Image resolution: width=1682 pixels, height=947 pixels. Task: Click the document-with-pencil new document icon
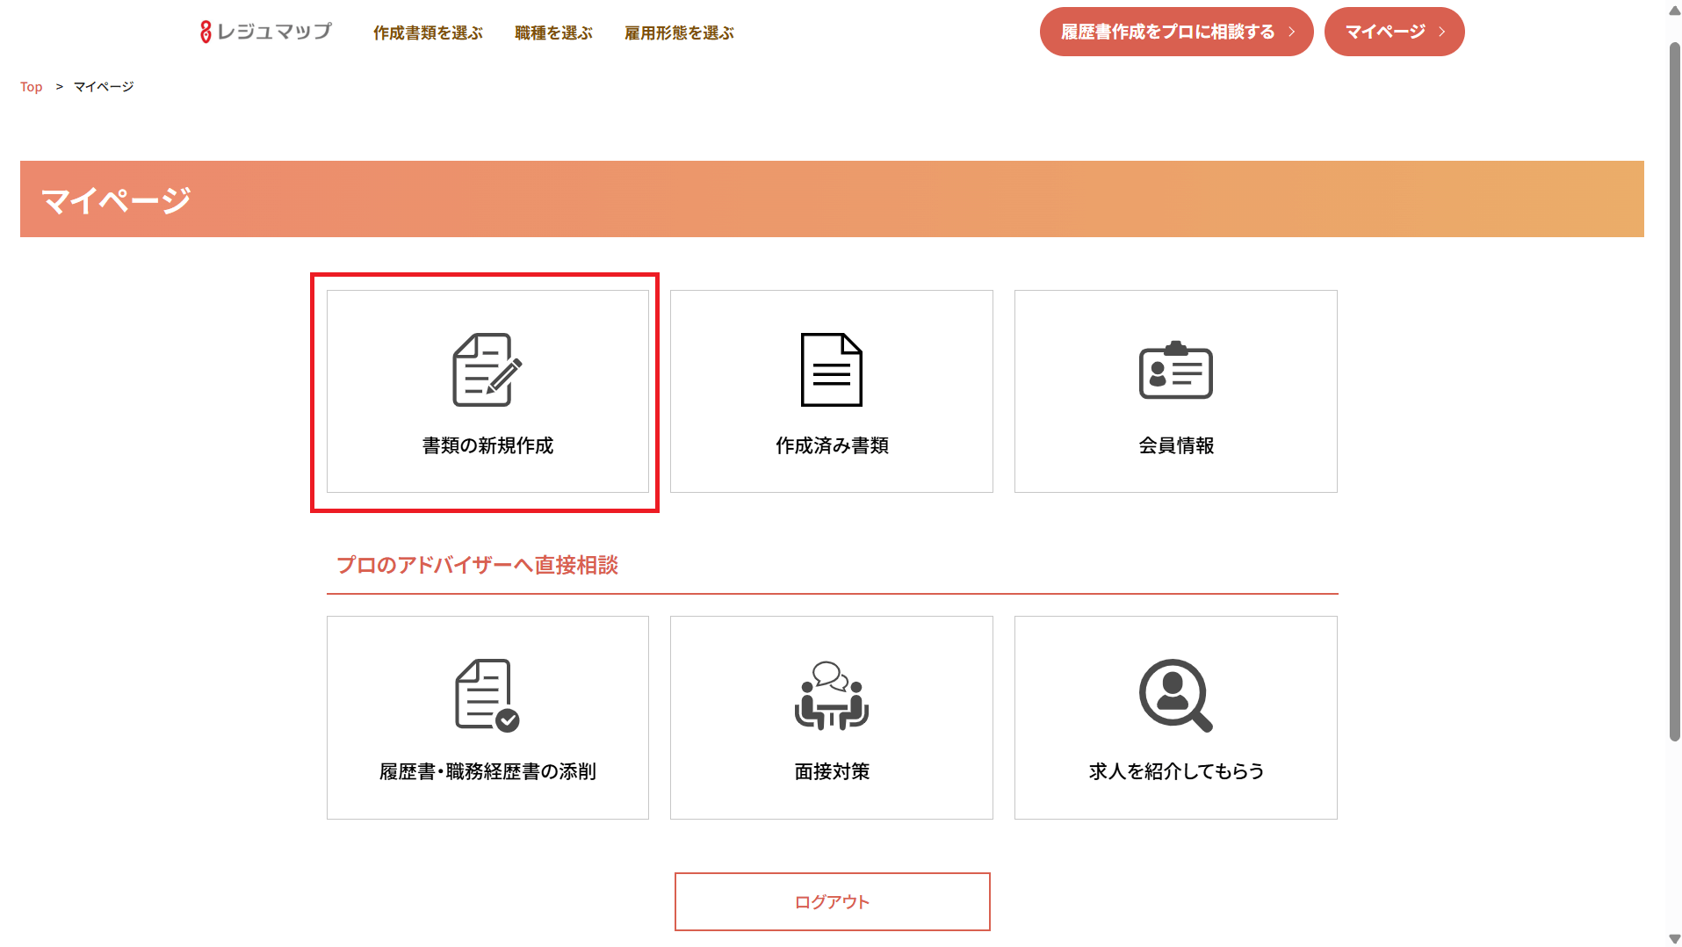[487, 370]
